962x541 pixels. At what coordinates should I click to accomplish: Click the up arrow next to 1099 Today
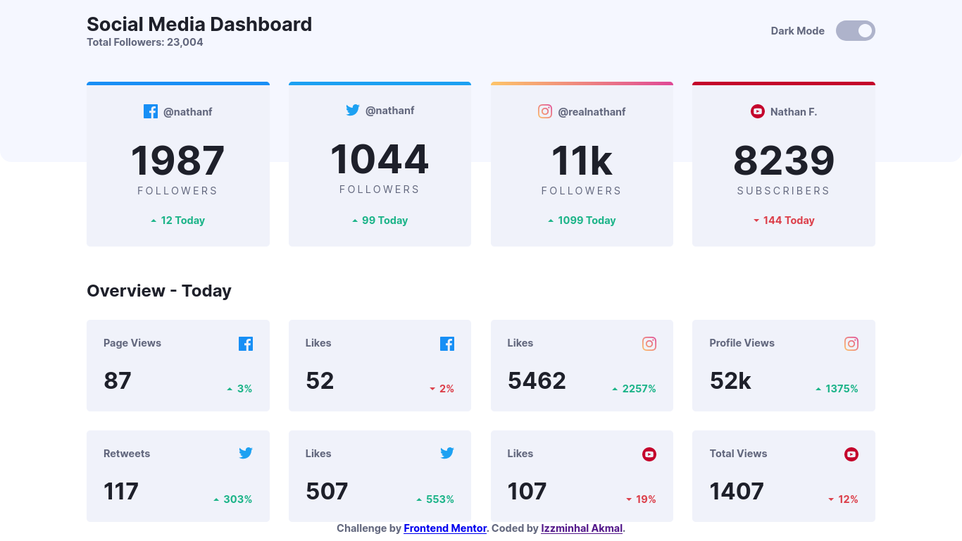[551, 220]
